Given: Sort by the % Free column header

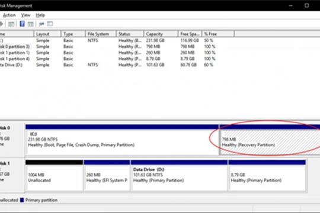Looking at the screenshot, I should click(218, 34).
